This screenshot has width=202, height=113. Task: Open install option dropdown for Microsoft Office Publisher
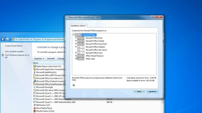[x=81, y=47]
